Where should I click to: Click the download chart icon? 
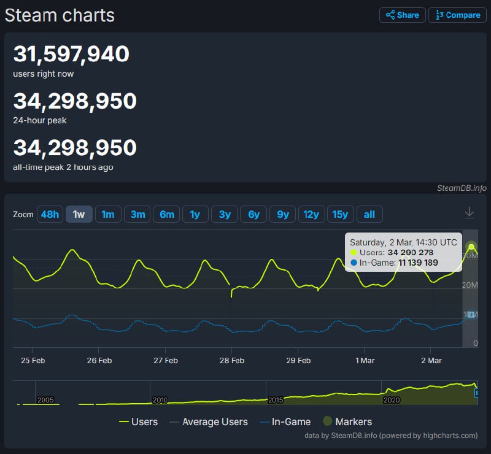pyautogui.click(x=470, y=212)
